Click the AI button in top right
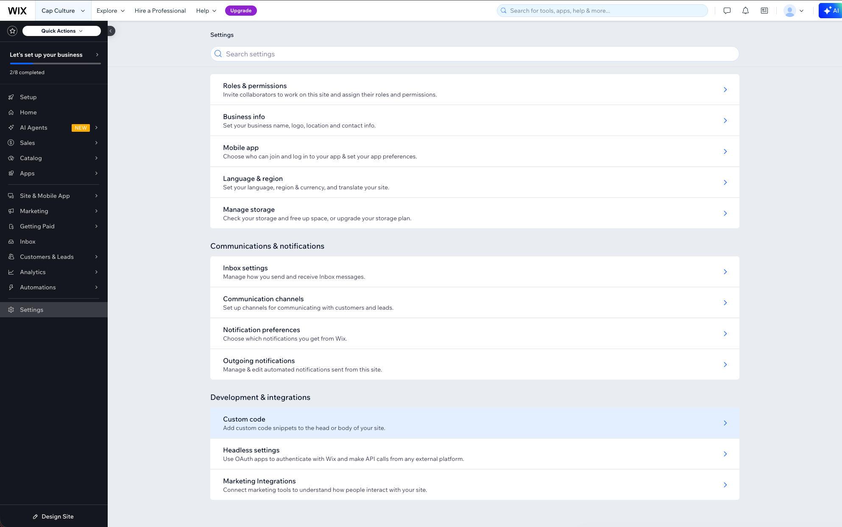This screenshot has width=842, height=527. [830, 10]
